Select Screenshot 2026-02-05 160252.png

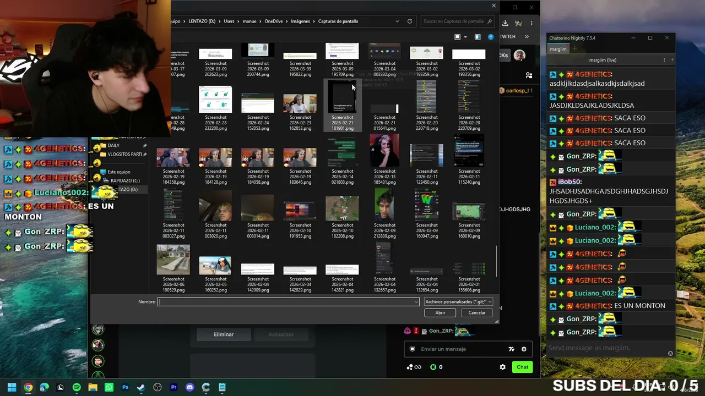[215, 267]
